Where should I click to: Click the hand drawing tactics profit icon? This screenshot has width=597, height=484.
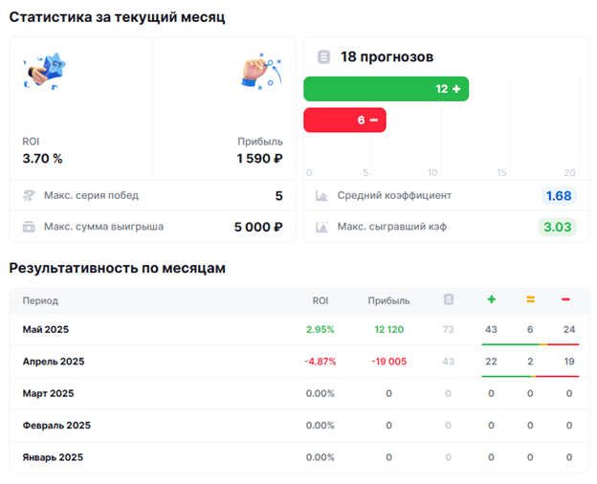tap(262, 71)
